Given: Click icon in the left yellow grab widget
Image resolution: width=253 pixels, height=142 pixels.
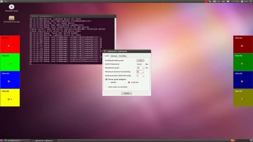Looking at the screenshot, I should [x=9, y=99].
